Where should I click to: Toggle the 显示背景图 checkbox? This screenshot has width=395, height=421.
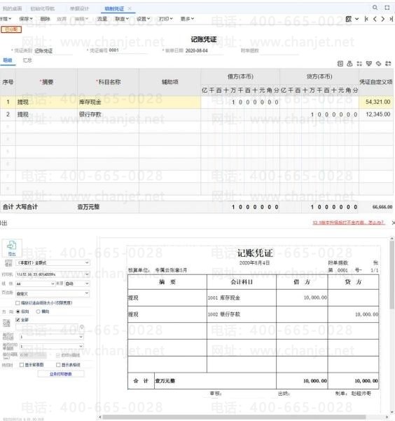(x=22, y=365)
